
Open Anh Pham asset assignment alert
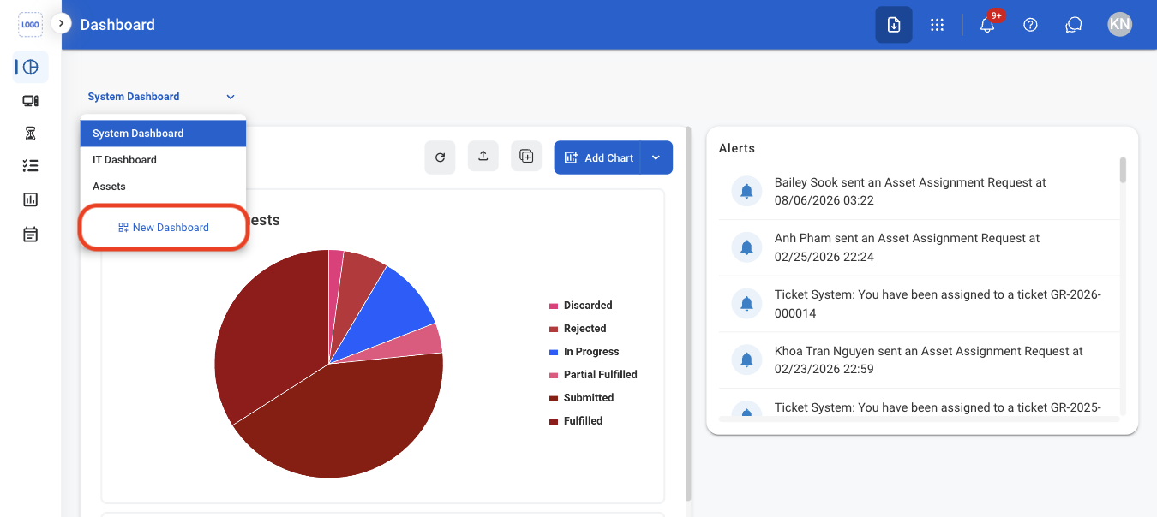click(x=919, y=247)
